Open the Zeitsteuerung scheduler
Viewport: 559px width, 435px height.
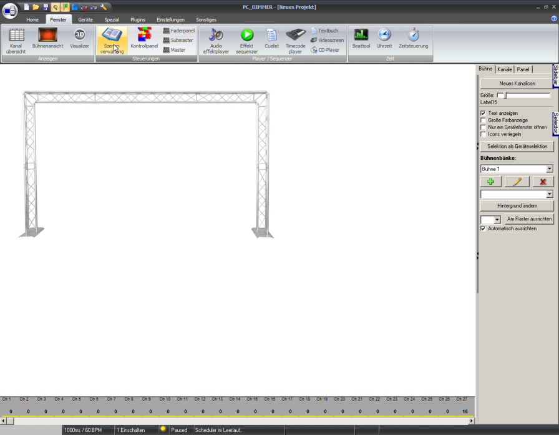click(414, 39)
